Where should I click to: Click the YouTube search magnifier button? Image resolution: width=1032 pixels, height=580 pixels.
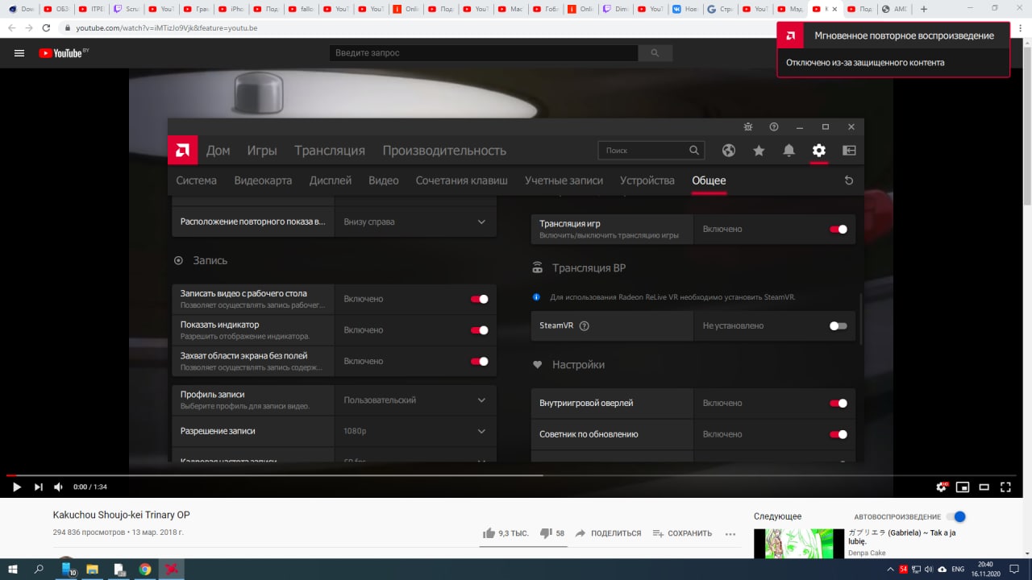[x=655, y=53]
